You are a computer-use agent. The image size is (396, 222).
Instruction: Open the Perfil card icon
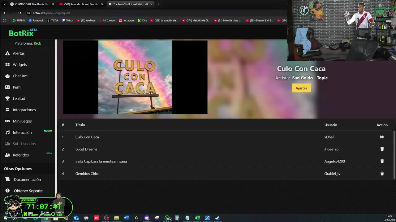7,87
